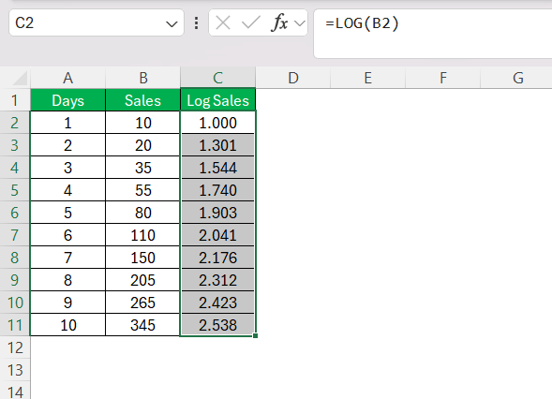Image resolution: width=552 pixels, height=399 pixels.
Task: Click the fill handle at the selection corner
Action: (x=255, y=335)
